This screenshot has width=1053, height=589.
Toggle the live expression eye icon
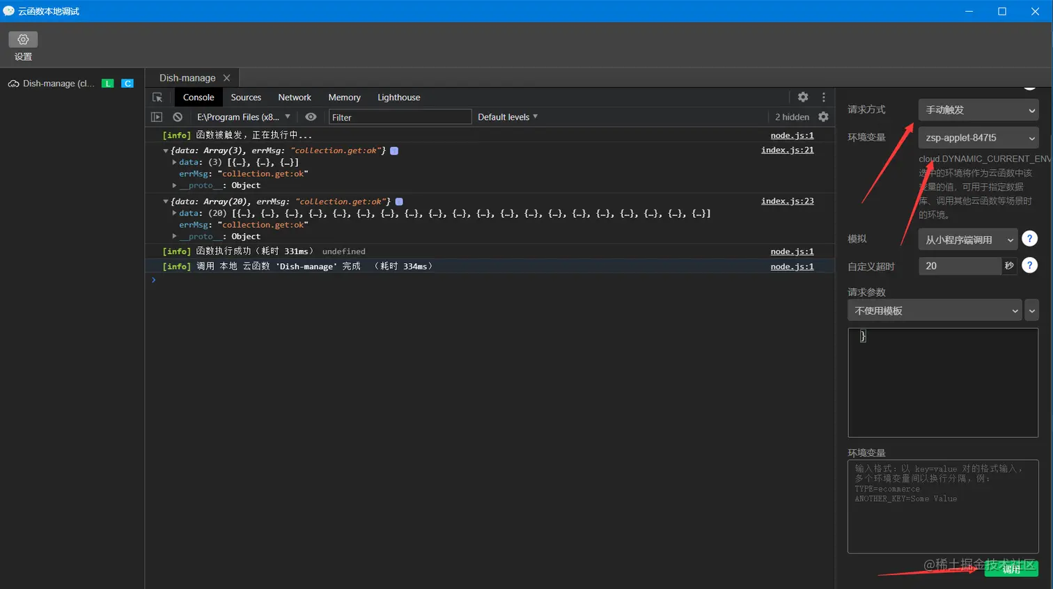(x=311, y=117)
